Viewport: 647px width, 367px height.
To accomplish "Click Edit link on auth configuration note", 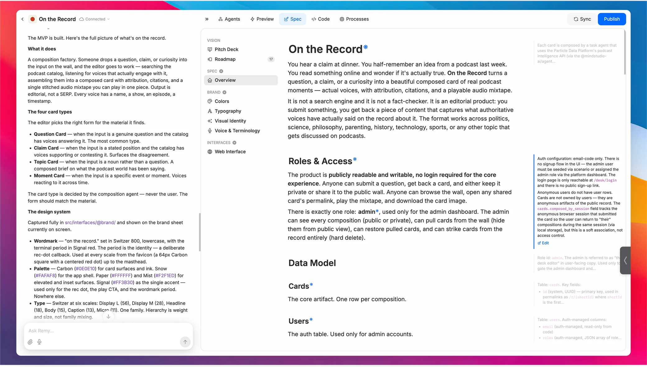I will [543, 243].
